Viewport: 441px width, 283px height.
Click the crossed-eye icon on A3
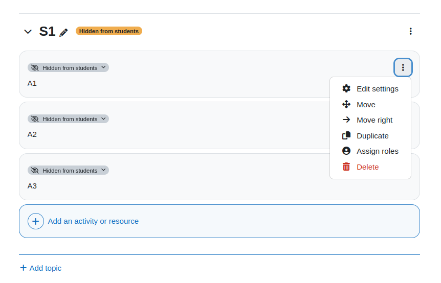click(x=35, y=171)
